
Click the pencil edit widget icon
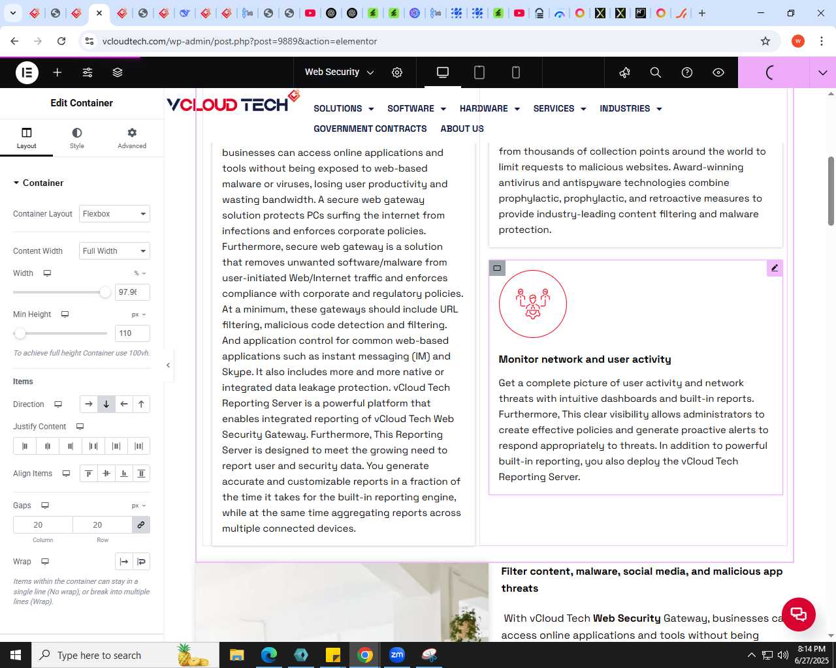point(775,268)
